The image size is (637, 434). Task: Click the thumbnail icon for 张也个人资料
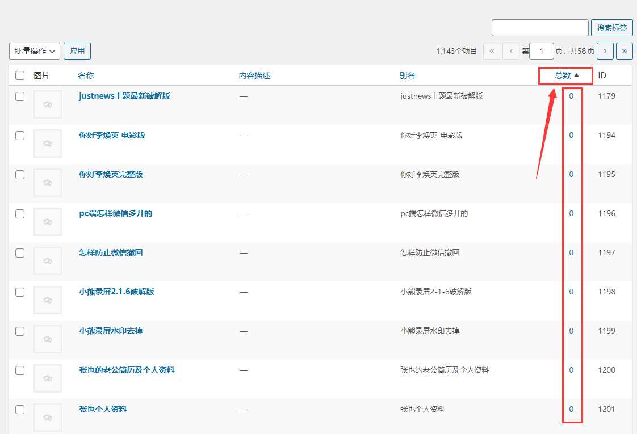tap(47, 417)
